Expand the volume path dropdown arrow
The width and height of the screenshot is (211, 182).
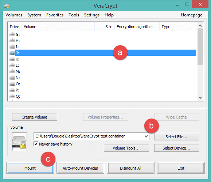pyautogui.click(x=146, y=136)
